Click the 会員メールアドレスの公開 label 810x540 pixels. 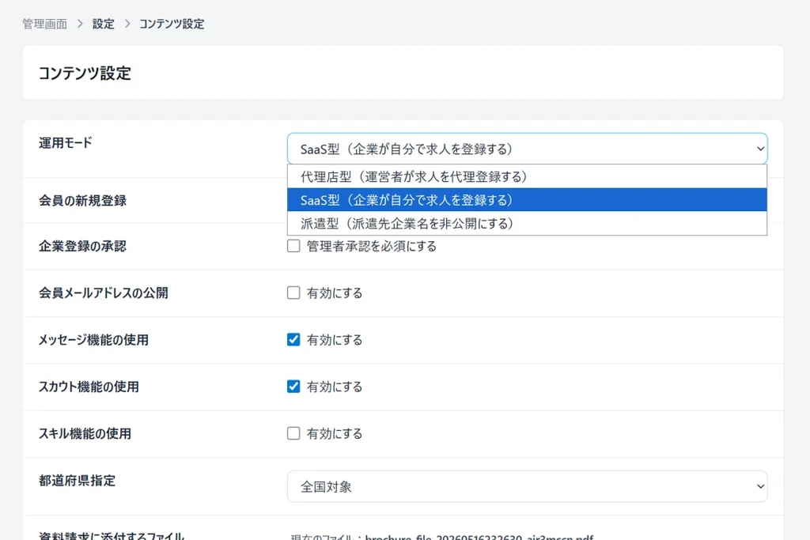(104, 293)
